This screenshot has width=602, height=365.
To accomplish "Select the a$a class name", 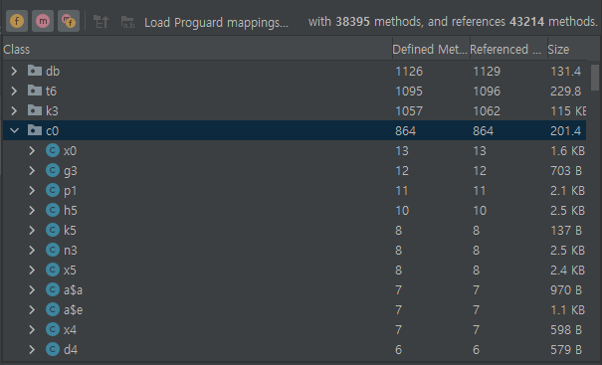I will coord(73,290).
